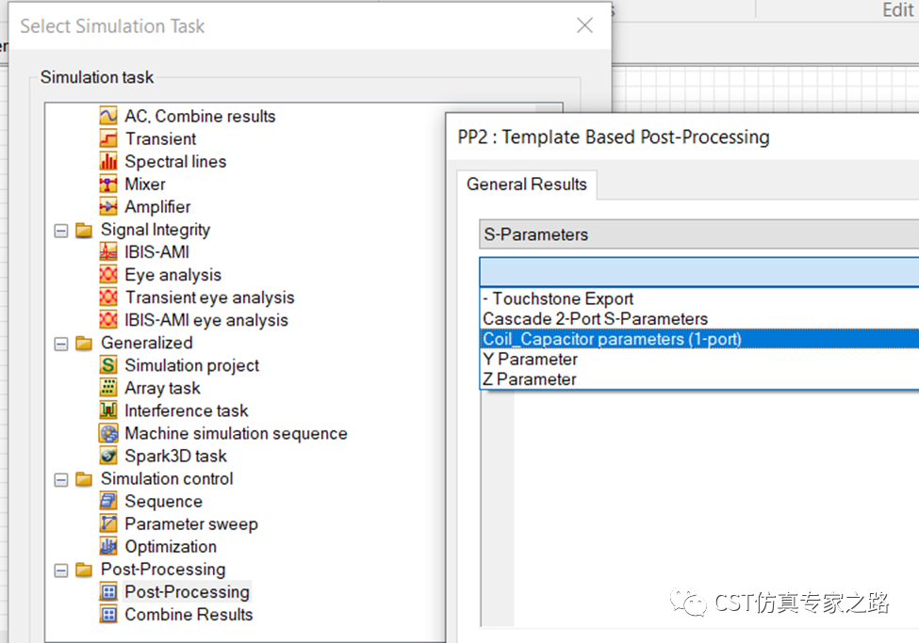Select Combine Results tree item
The image size is (919, 643).
189,615
